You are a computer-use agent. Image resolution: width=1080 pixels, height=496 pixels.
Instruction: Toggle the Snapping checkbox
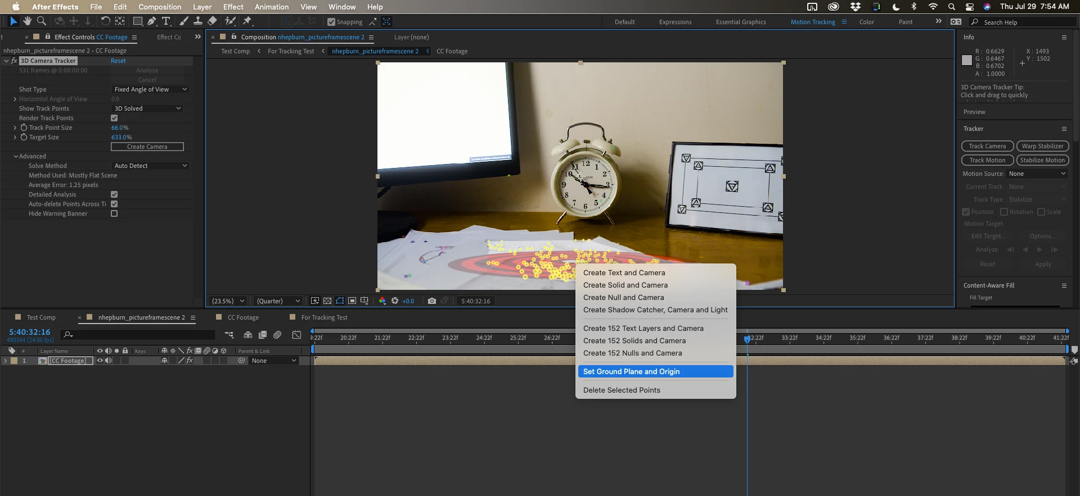tap(331, 22)
